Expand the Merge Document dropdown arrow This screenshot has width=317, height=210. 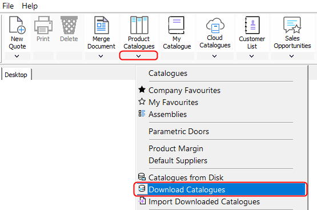coord(101,56)
